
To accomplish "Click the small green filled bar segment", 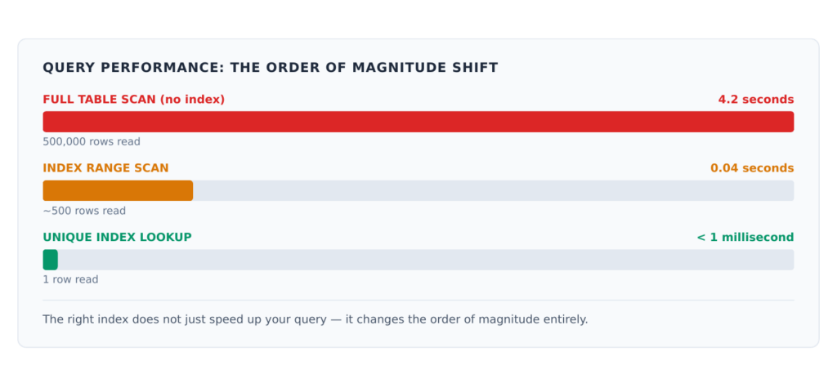I will [x=50, y=260].
